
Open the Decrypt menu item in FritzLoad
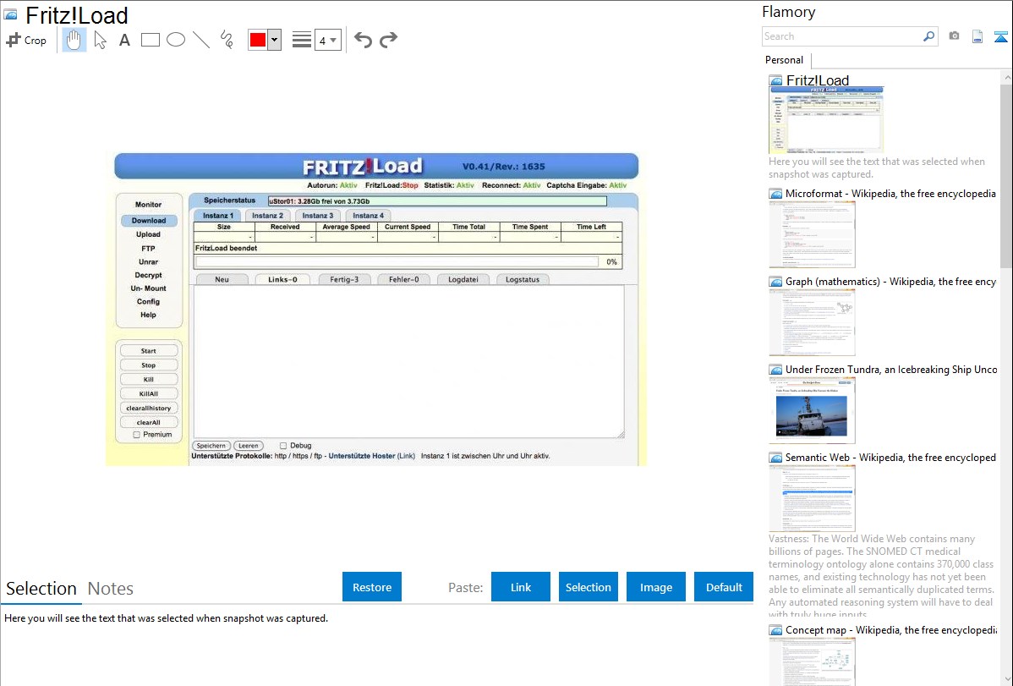click(x=149, y=275)
